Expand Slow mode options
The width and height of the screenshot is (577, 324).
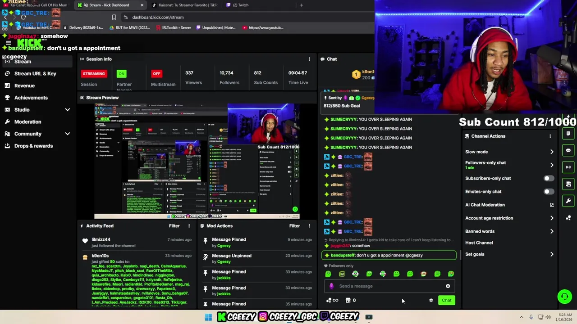(552, 152)
